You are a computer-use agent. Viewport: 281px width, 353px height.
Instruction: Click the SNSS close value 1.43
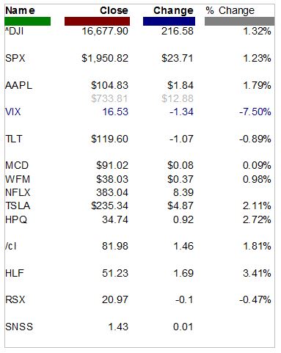pyautogui.click(x=118, y=327)
